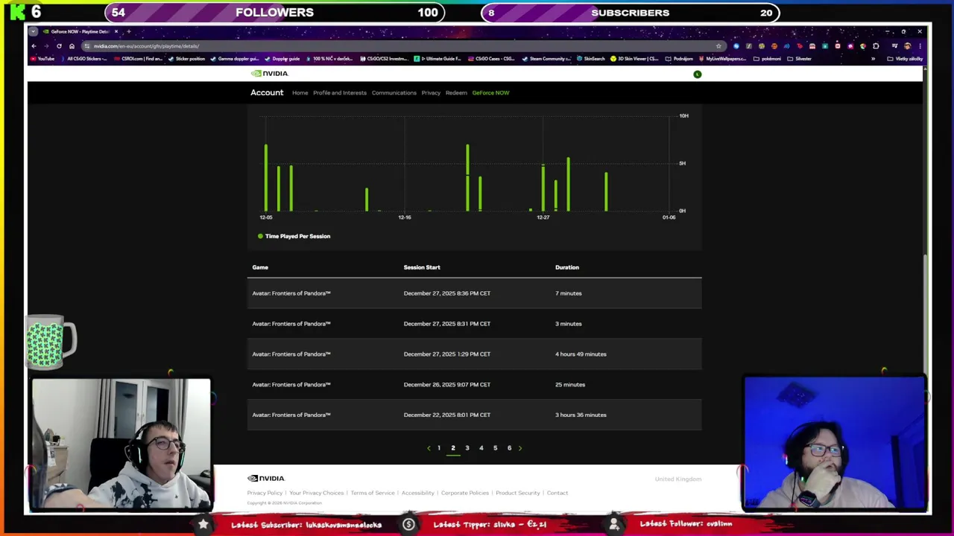
Task: Expand the bookmarks overflow chevron
Action: [873, 59]
